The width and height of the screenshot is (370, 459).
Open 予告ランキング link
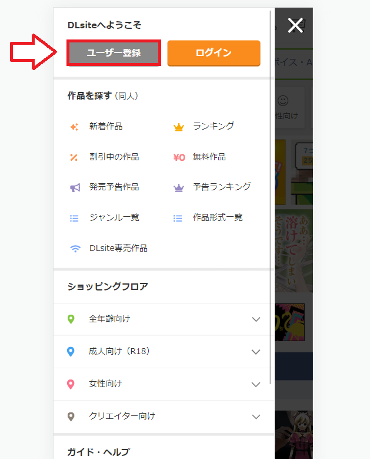[222, 187]
